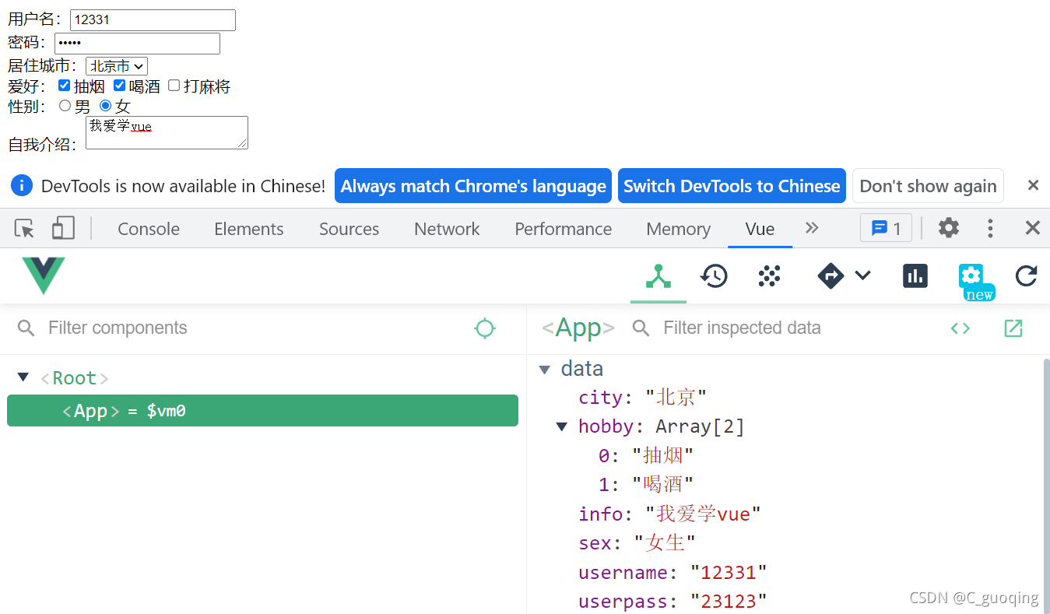The width and height of the screenshot is (1050, 614).
Task: Switch to the Elements tab
Action: (x=249, y=229)
